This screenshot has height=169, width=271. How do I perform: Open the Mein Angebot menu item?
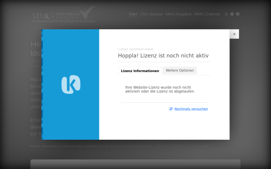tap(178, 14)
